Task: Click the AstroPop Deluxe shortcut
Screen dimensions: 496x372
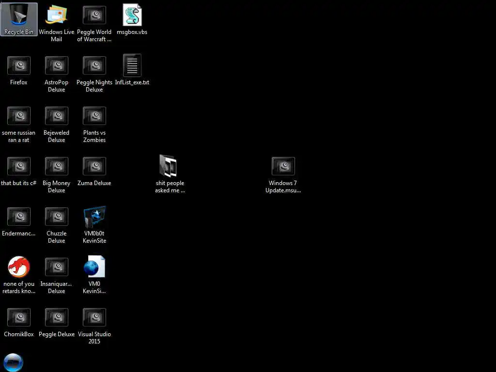Action: [56, 74]
